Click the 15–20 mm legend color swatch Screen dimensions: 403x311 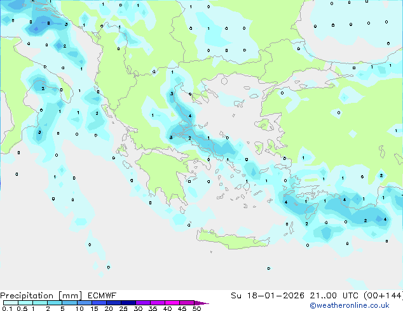99,303
